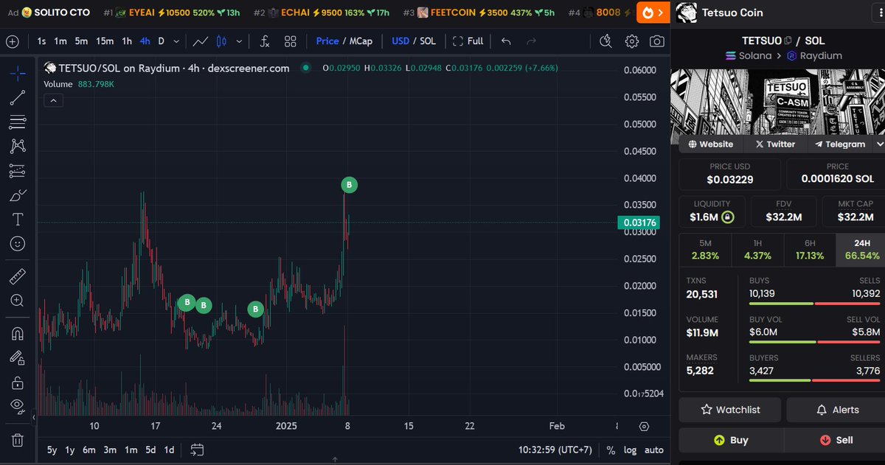Image resolution: width=885 pixels, height=465 pixels.
Task: Select the D daily timeframe
Action: (x=162, y=41)
